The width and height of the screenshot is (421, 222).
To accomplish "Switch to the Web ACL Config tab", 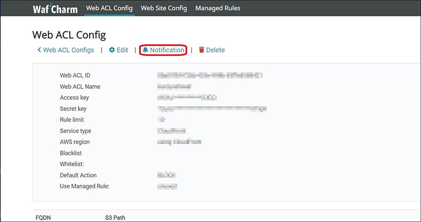I will (x=109, y=8).
